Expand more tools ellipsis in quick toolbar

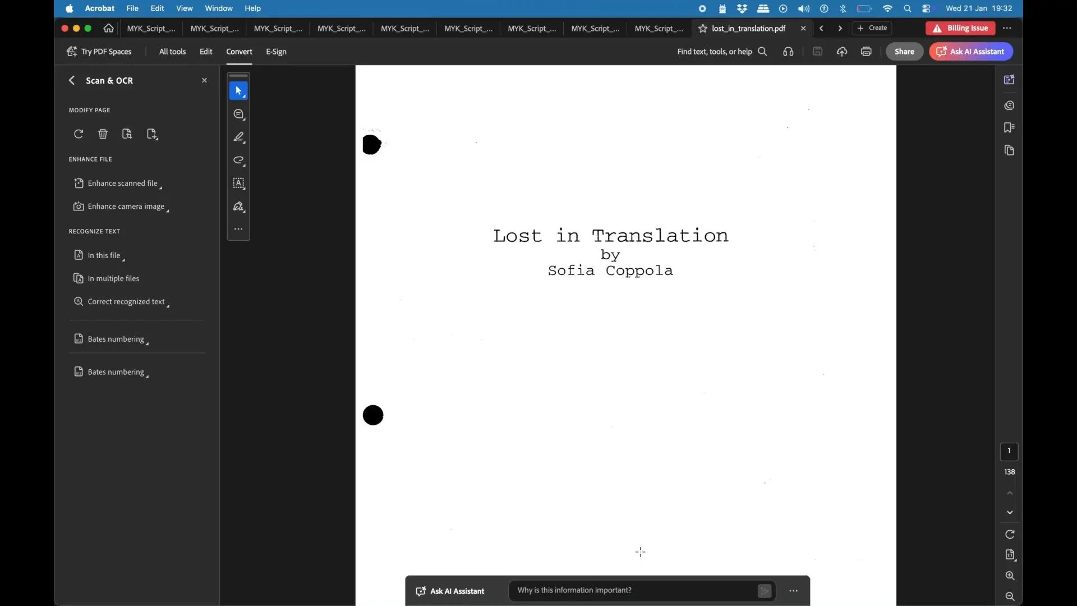coord(238,229)
